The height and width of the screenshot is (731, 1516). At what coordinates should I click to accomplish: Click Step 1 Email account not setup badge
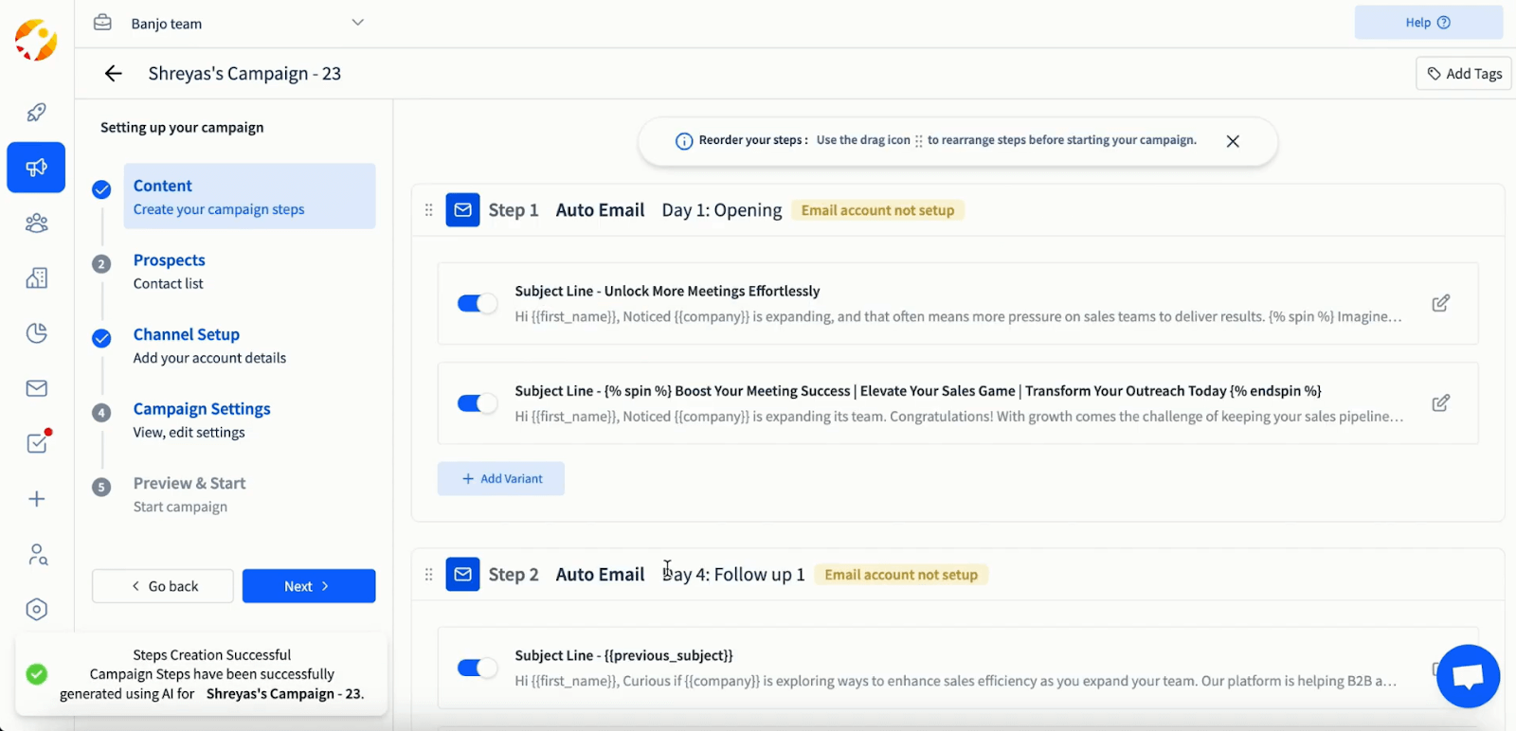click(x=878, y=210)
